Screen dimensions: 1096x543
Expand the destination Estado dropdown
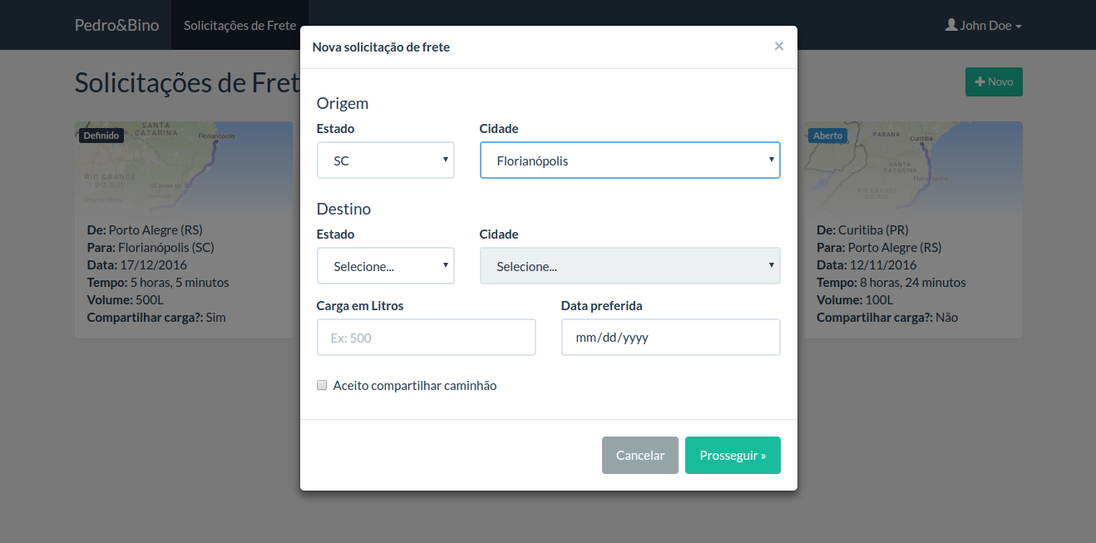point(386,266)
